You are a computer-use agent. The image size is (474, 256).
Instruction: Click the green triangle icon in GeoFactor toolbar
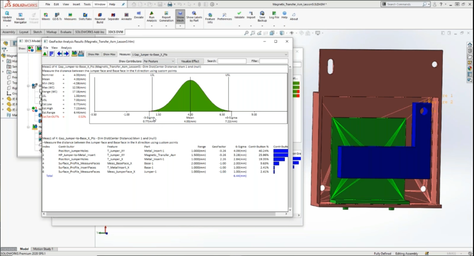click(45, 54)
